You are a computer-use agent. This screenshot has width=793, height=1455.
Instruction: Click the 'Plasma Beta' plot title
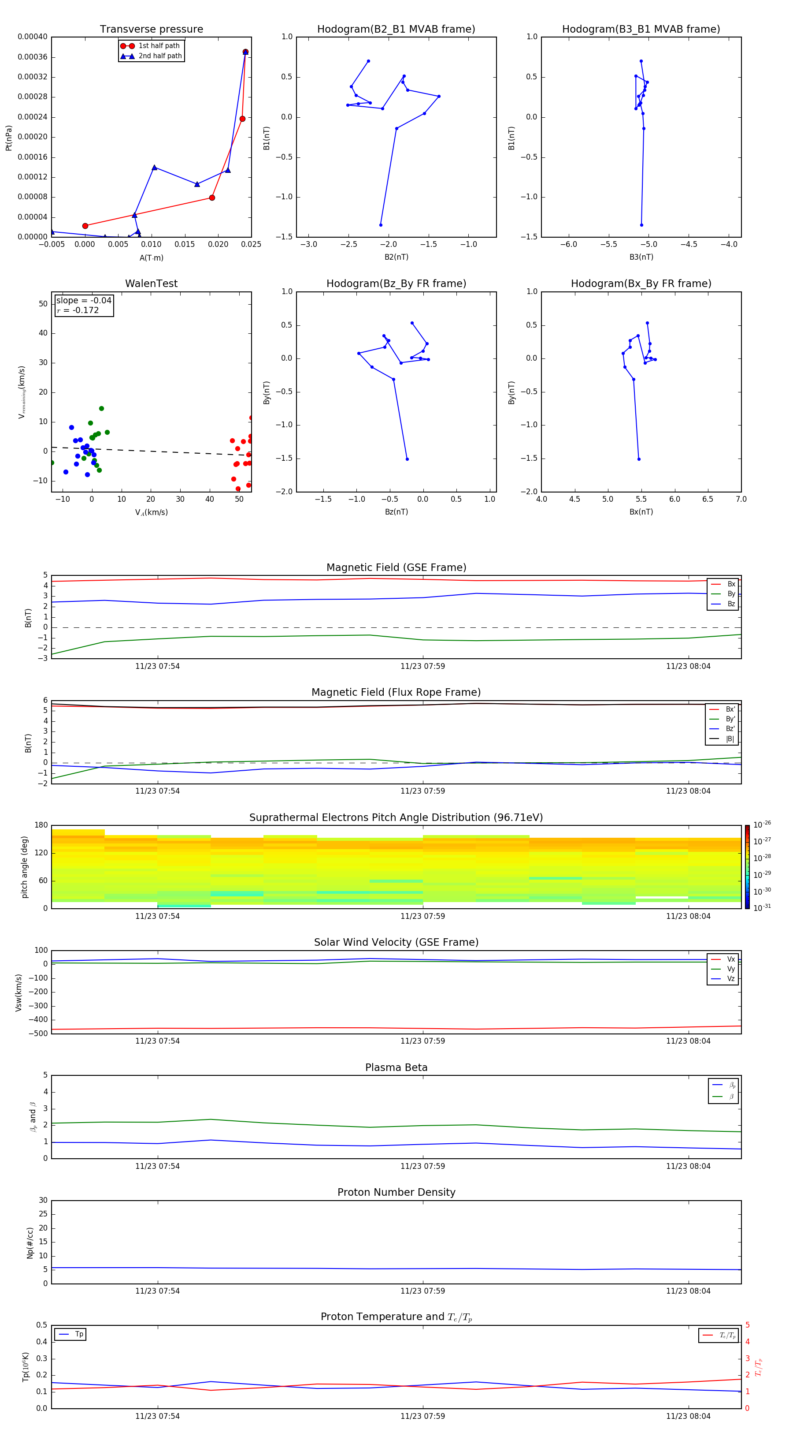[396, 1068]
